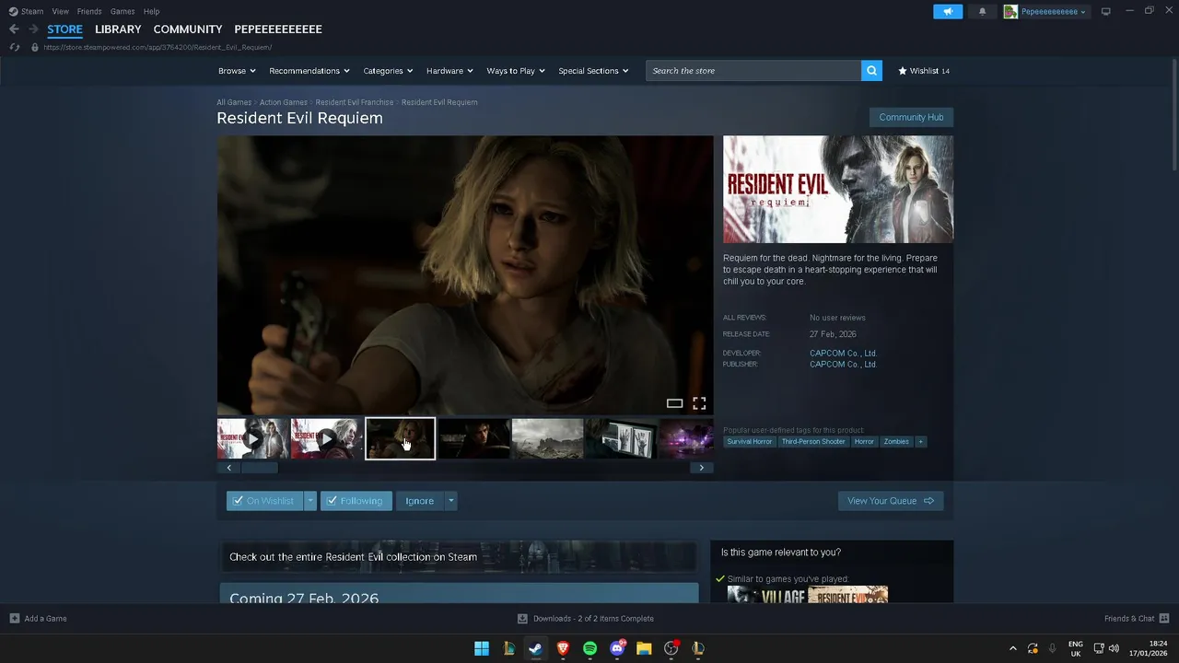The image size is (1179, 663).
Task: Expand the Browse menu
Action: click(237, 71)
